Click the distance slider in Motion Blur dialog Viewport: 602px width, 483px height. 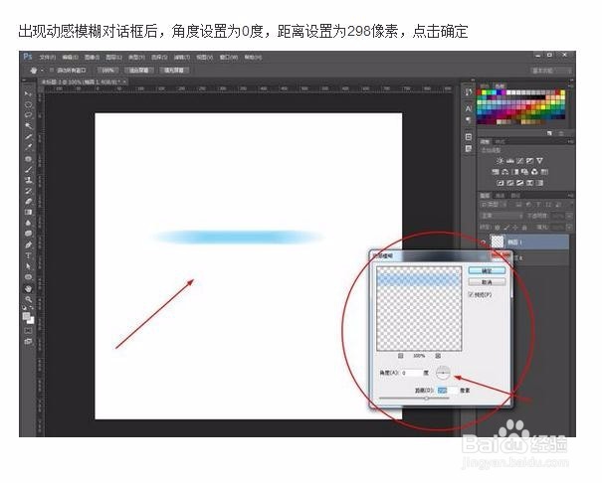pyautogui.click(x=414, y=399)
